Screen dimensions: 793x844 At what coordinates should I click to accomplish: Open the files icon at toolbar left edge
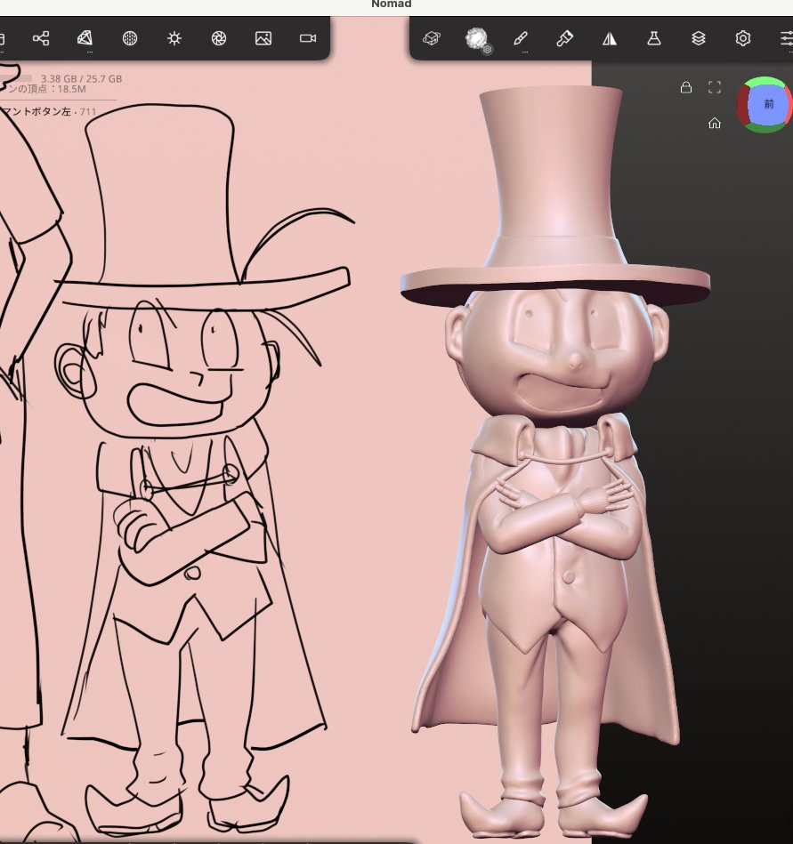click(x=2, y=39)
